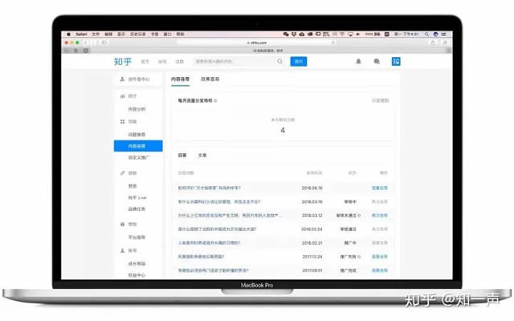Click 我要自荐 for the 2018.06.16 answer
514x321 pixels.
coord(380,188)
